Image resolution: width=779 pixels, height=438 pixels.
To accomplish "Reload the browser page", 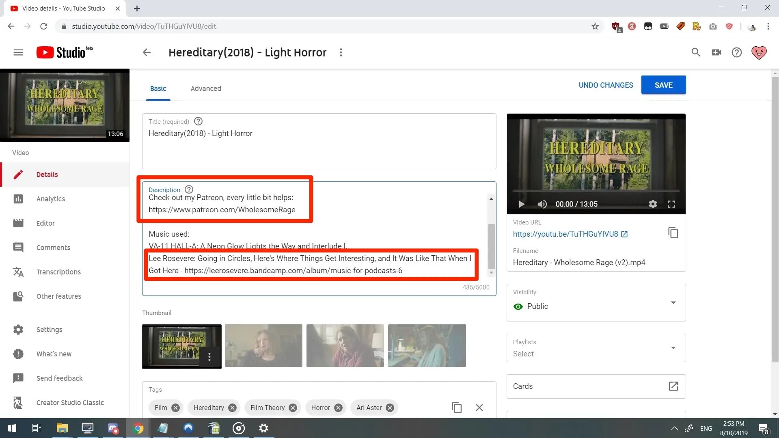I will coord(44,26).
